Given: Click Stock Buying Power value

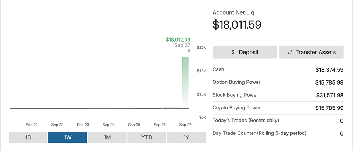Looking at the screenshot, I should click(x=329, y=95).
